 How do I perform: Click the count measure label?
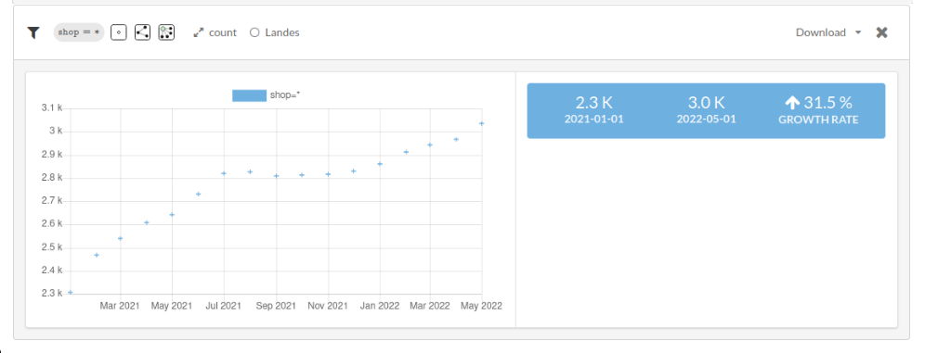[222, 33]
